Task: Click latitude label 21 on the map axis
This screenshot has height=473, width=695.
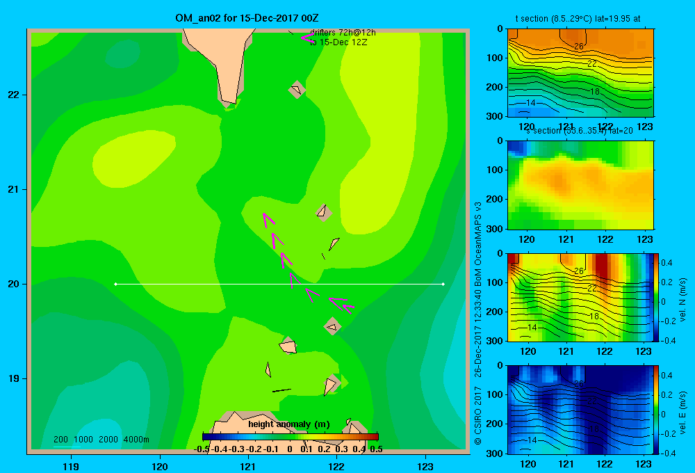Action: pos(14,189)
